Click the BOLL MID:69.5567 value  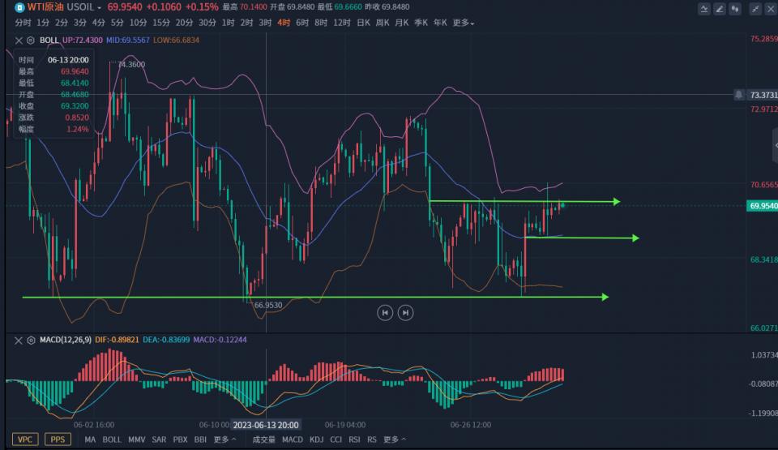[x=127, y=41]
